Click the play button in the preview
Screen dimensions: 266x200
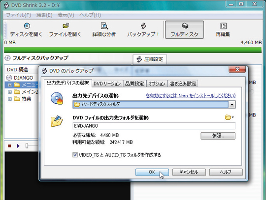tap(18, 146)
